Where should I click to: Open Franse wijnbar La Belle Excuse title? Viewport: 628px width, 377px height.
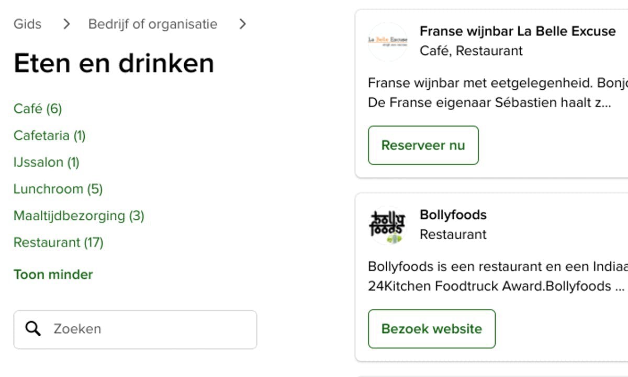pos(517,31)
